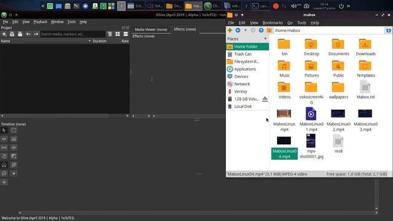This screenshot has height=221, width=393.
Task: Switch to the Media Viewer tab
Action: [151, 29]
